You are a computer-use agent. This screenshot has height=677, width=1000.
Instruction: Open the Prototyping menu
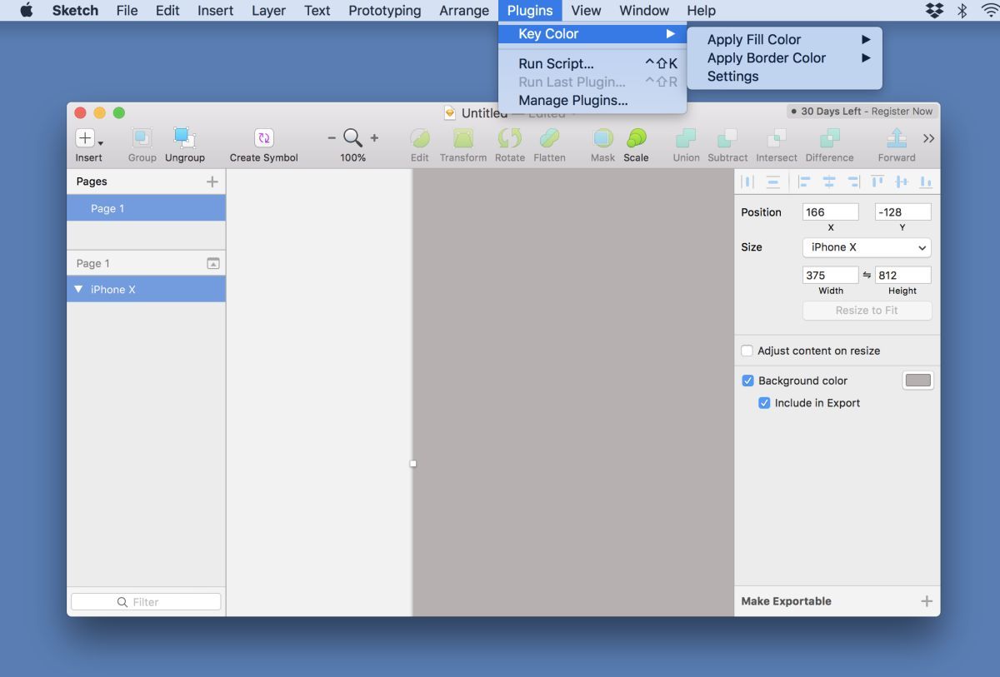[x=385, y=11]
